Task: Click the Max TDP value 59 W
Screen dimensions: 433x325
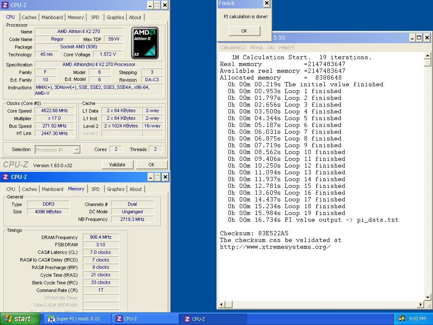Action: click(x=114, y=39)
